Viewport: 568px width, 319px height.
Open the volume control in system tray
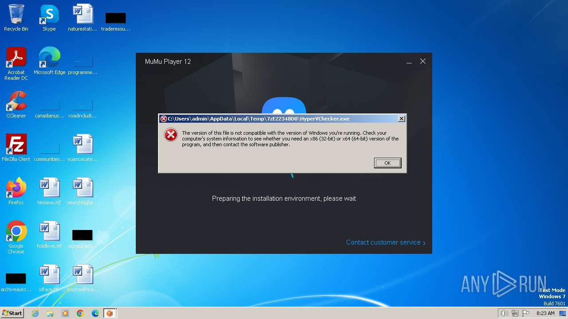(x=504, y=313)
